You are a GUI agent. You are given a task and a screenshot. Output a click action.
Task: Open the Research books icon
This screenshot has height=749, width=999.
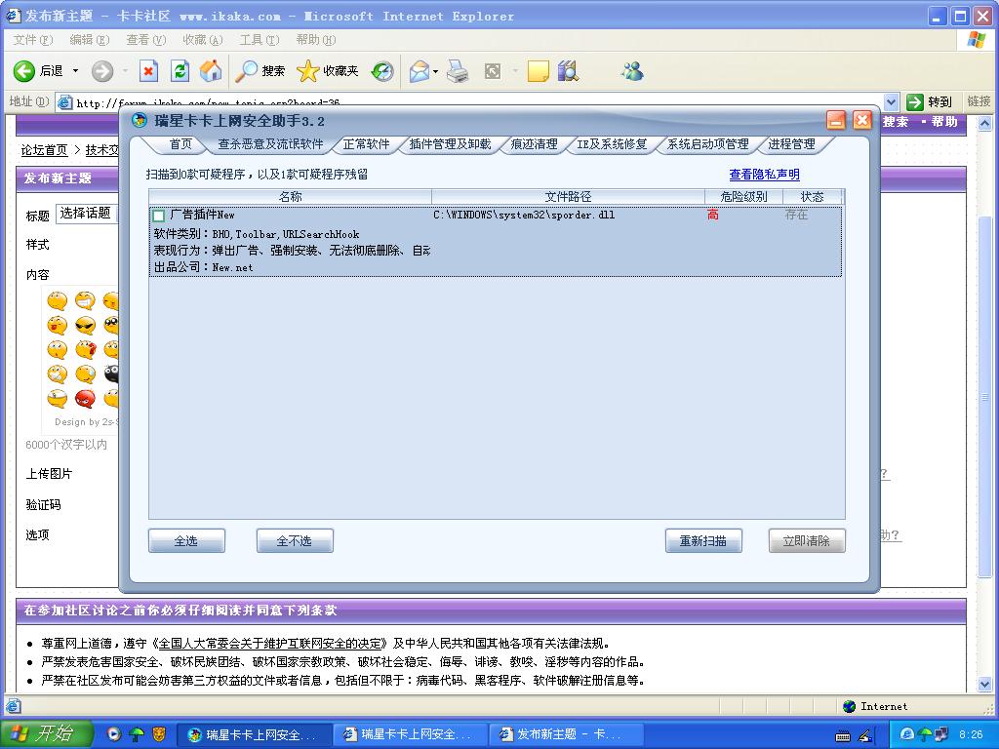pyautogui.click(x=568, y=70)
